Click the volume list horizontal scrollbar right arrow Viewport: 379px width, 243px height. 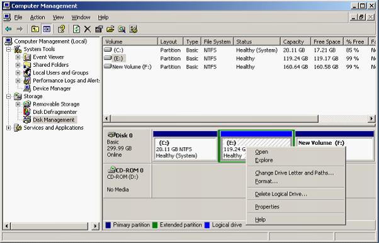pyautogui.click(x=371, y=119)
